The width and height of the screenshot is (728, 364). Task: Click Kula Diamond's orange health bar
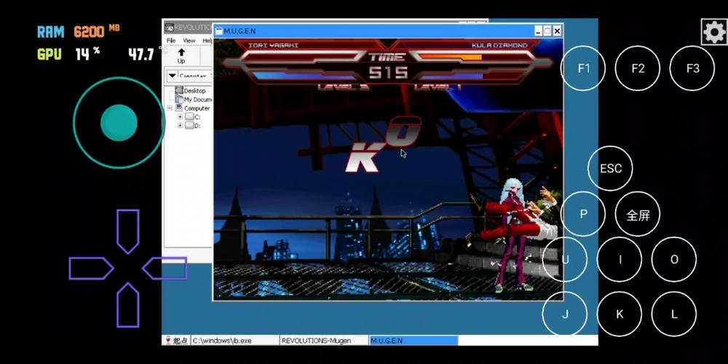coord(451,58)
